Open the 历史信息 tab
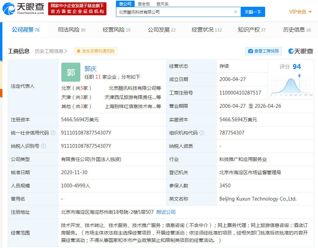Screen dimensions: 318x248 pyautogui.click(x=297, y=30)
